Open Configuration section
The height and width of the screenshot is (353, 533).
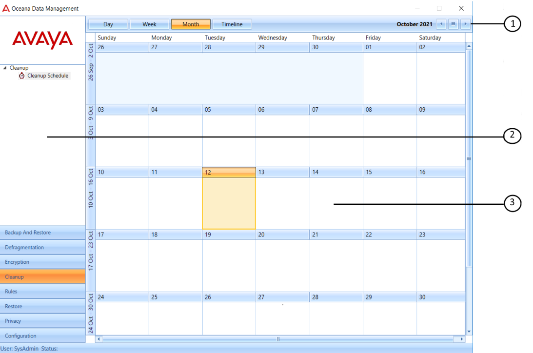pyautogui.click(x=42, y=335)
